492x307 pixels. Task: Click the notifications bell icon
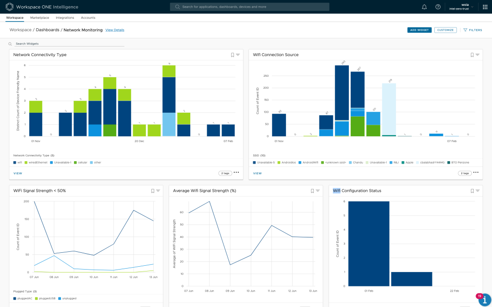[424, 7]
